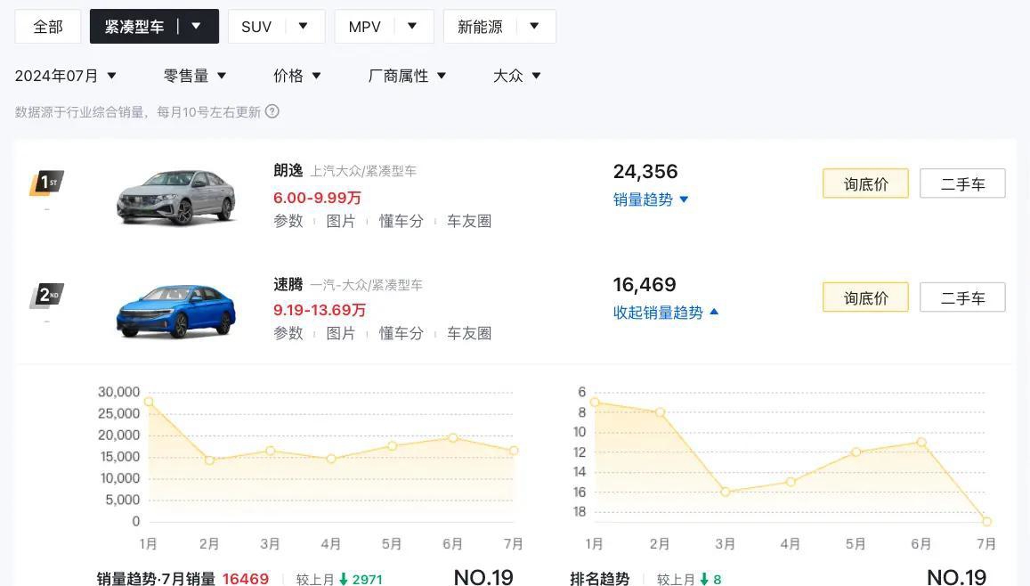Click the 速腾 price 9.19-13.69万
This screenshot has width=1030, height=586.
click(320, 310)
